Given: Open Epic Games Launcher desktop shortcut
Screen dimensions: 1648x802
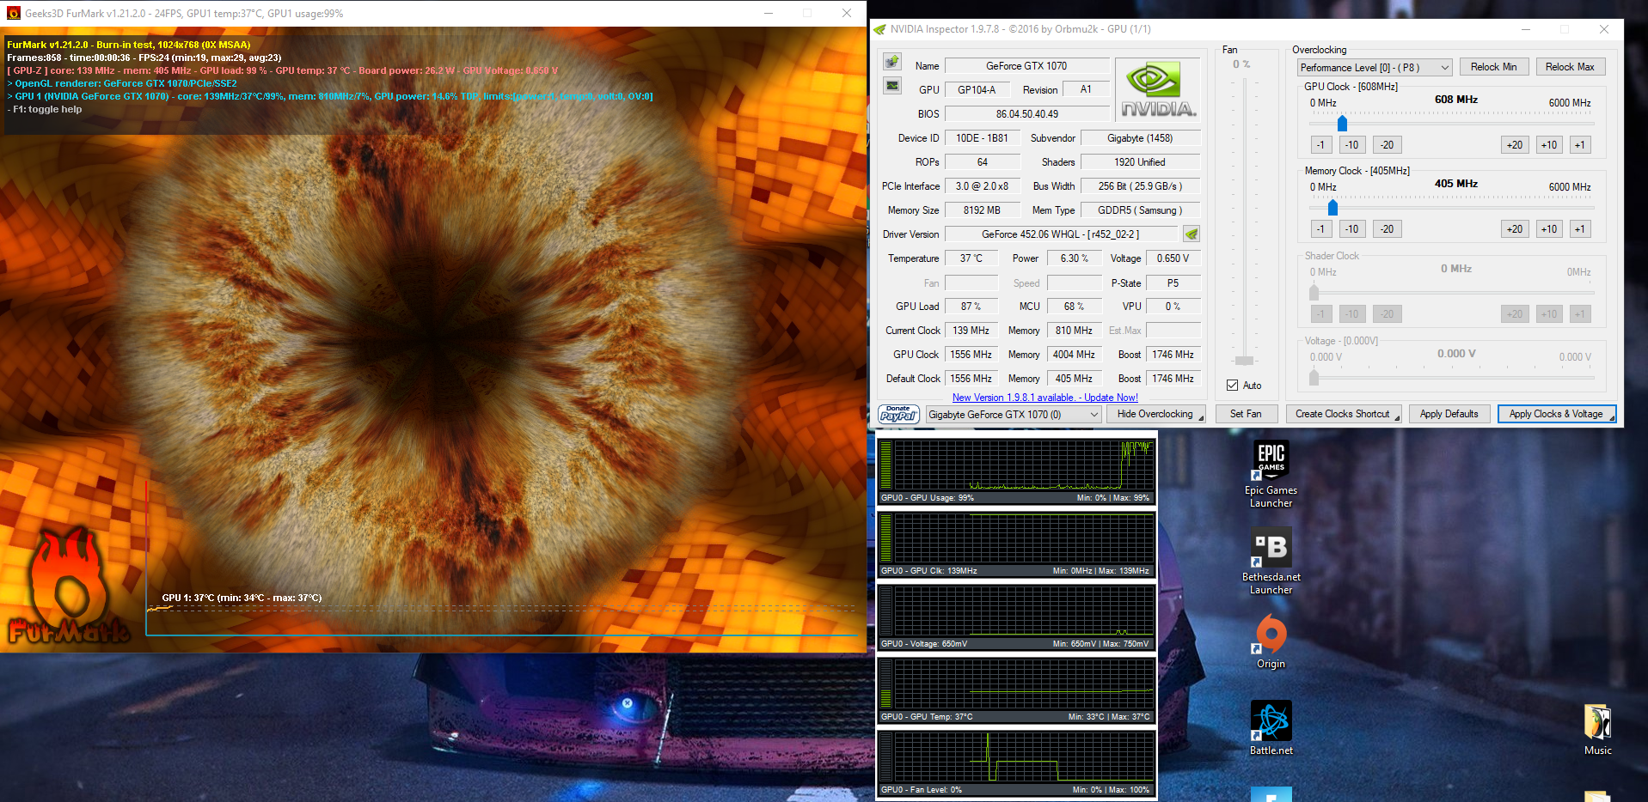Looking at the screenshot, I should point(1271,475).
